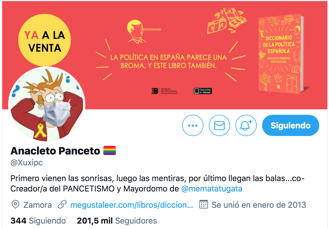Open the three-dot more options button
Screen dimensions: 329x229
193,125
